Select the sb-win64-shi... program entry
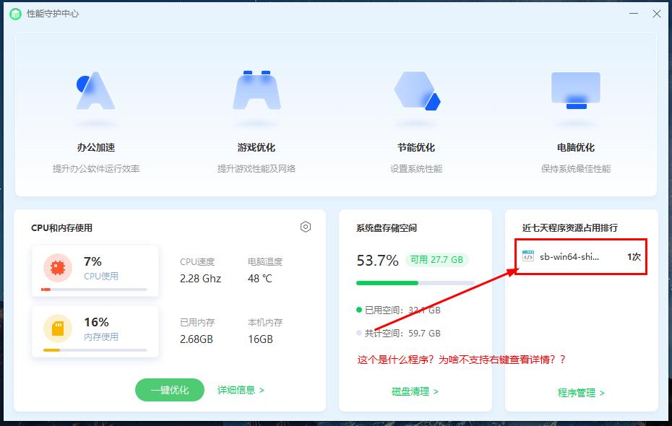Screen dimensions: 672x426 coord(581,256)
